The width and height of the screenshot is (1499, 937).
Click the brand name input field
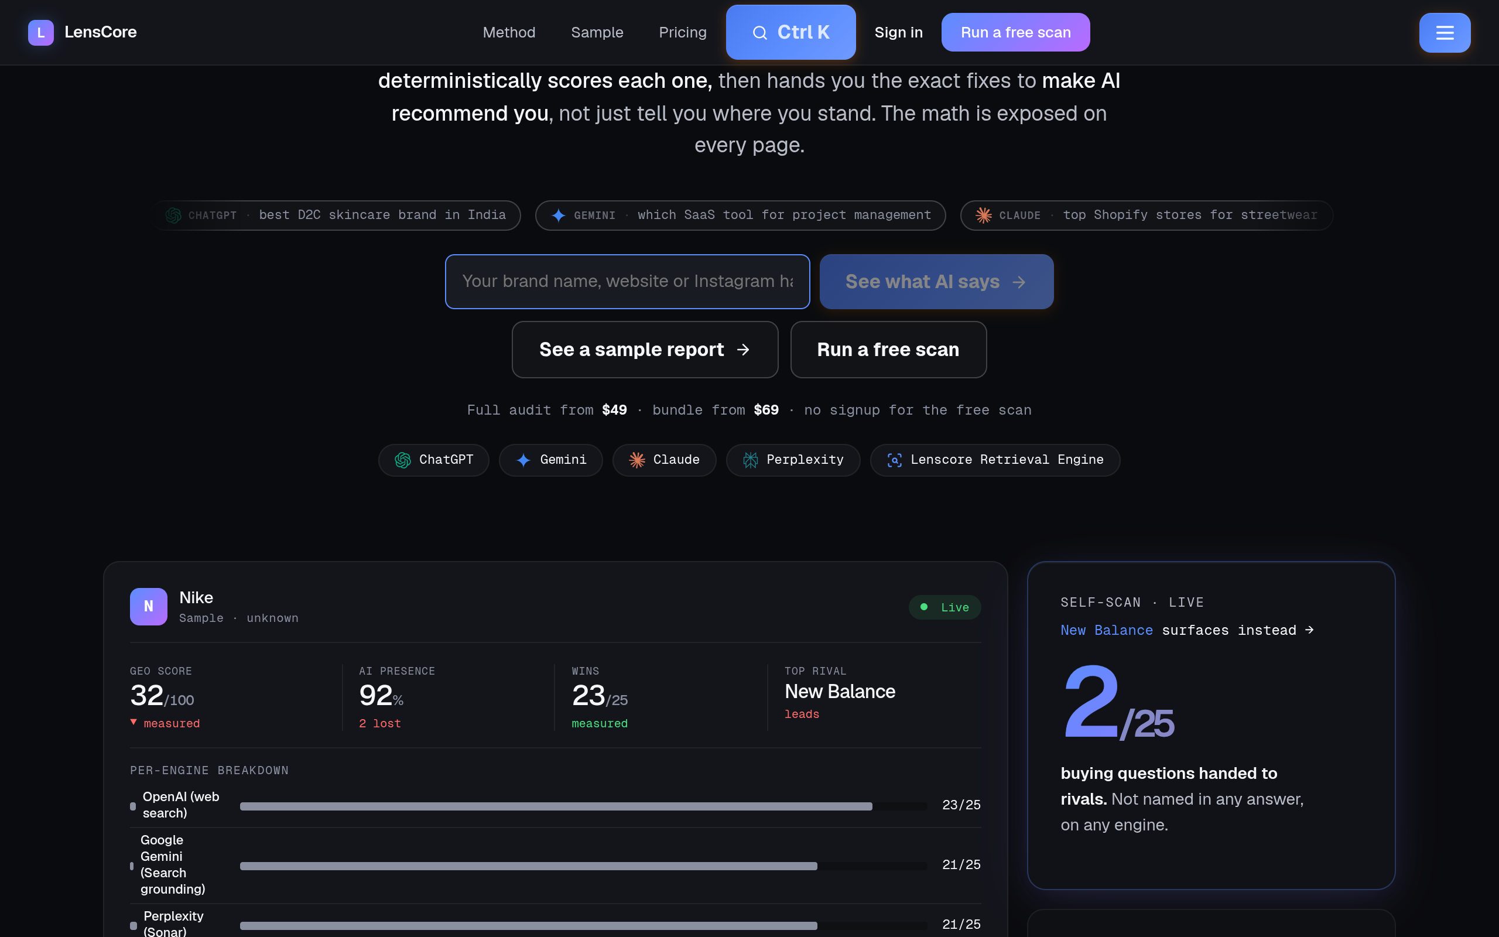627,281
